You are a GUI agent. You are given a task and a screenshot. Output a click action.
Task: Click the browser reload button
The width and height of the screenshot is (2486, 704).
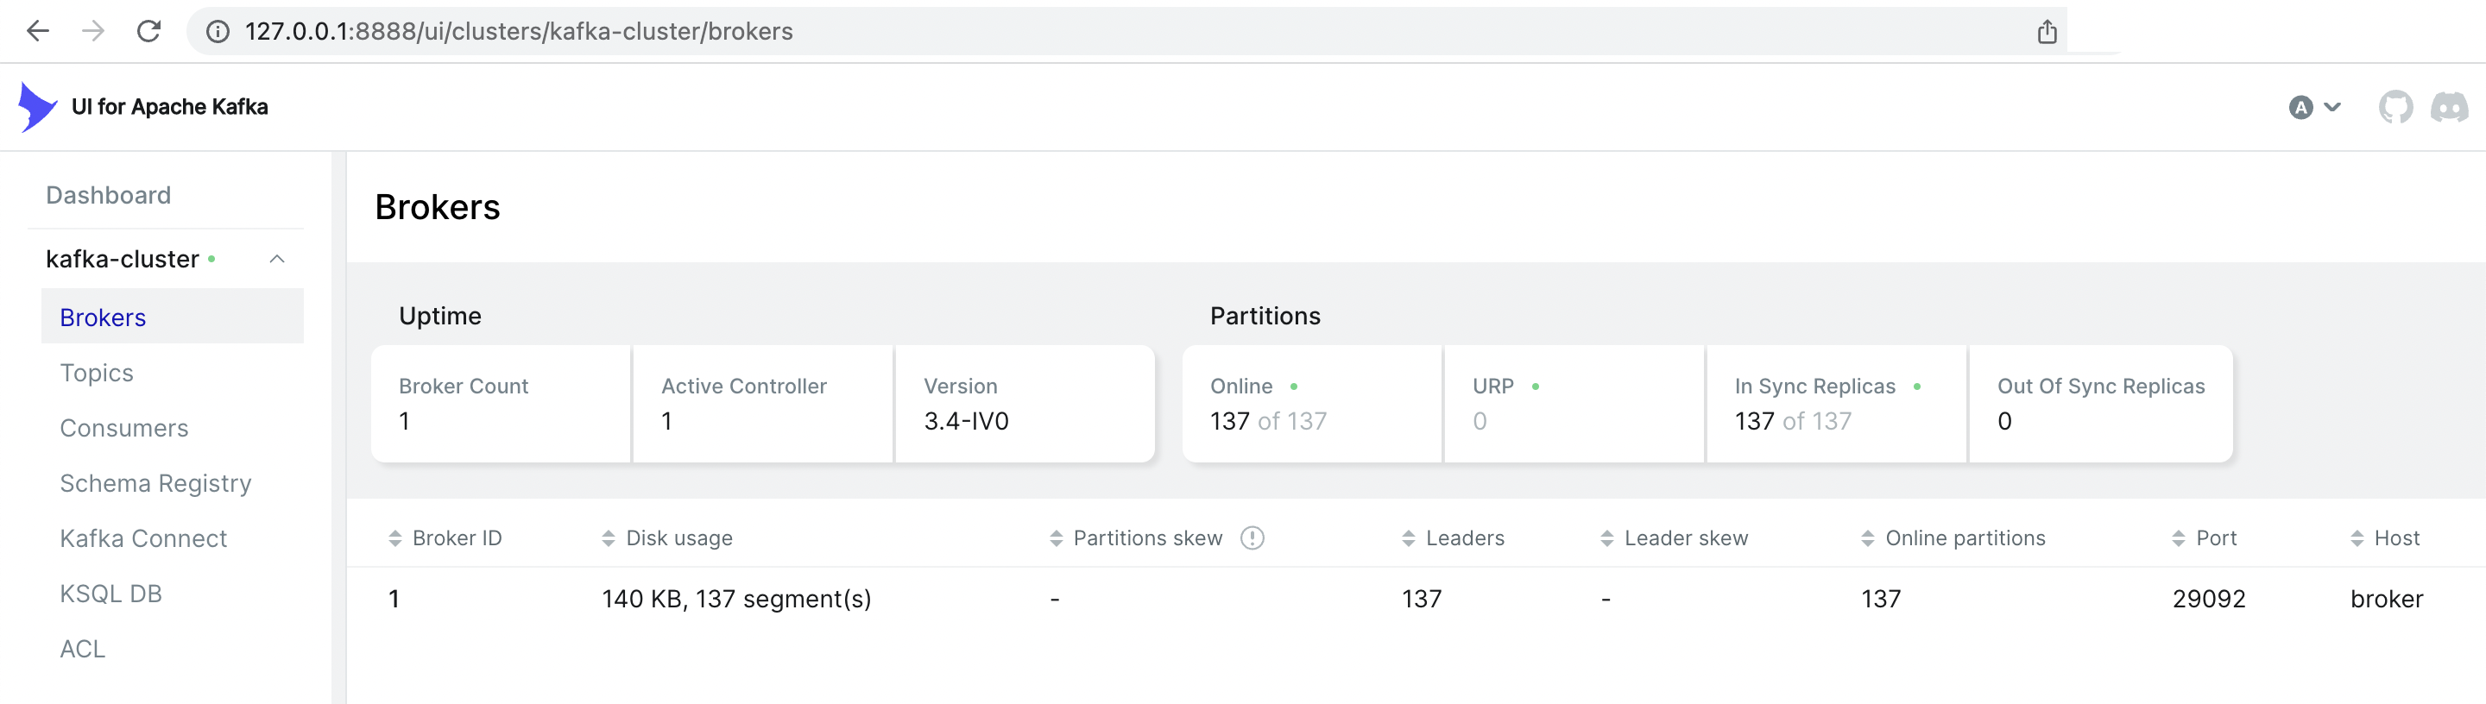[148, 32]
